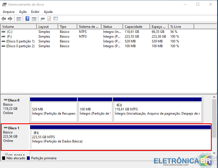The height and width of the screenshot is (168, 218).
Task: Open Help via blue question mark icon
Action: click(27, 19)
